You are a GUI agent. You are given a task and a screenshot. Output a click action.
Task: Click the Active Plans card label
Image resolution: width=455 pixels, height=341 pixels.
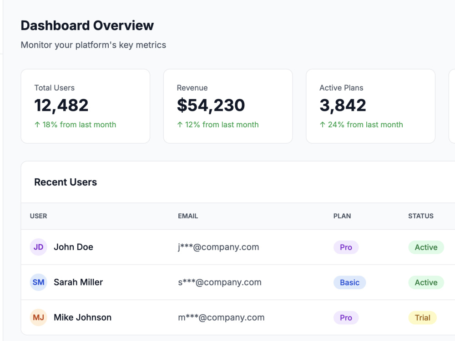pyautogui.click(x=341, y=88)
